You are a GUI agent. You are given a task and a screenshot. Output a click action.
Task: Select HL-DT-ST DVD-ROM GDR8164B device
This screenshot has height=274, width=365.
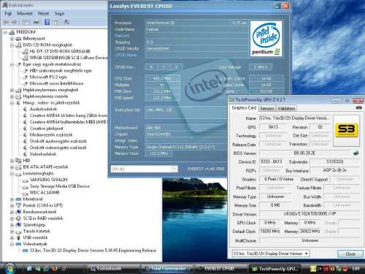(60, 51)
